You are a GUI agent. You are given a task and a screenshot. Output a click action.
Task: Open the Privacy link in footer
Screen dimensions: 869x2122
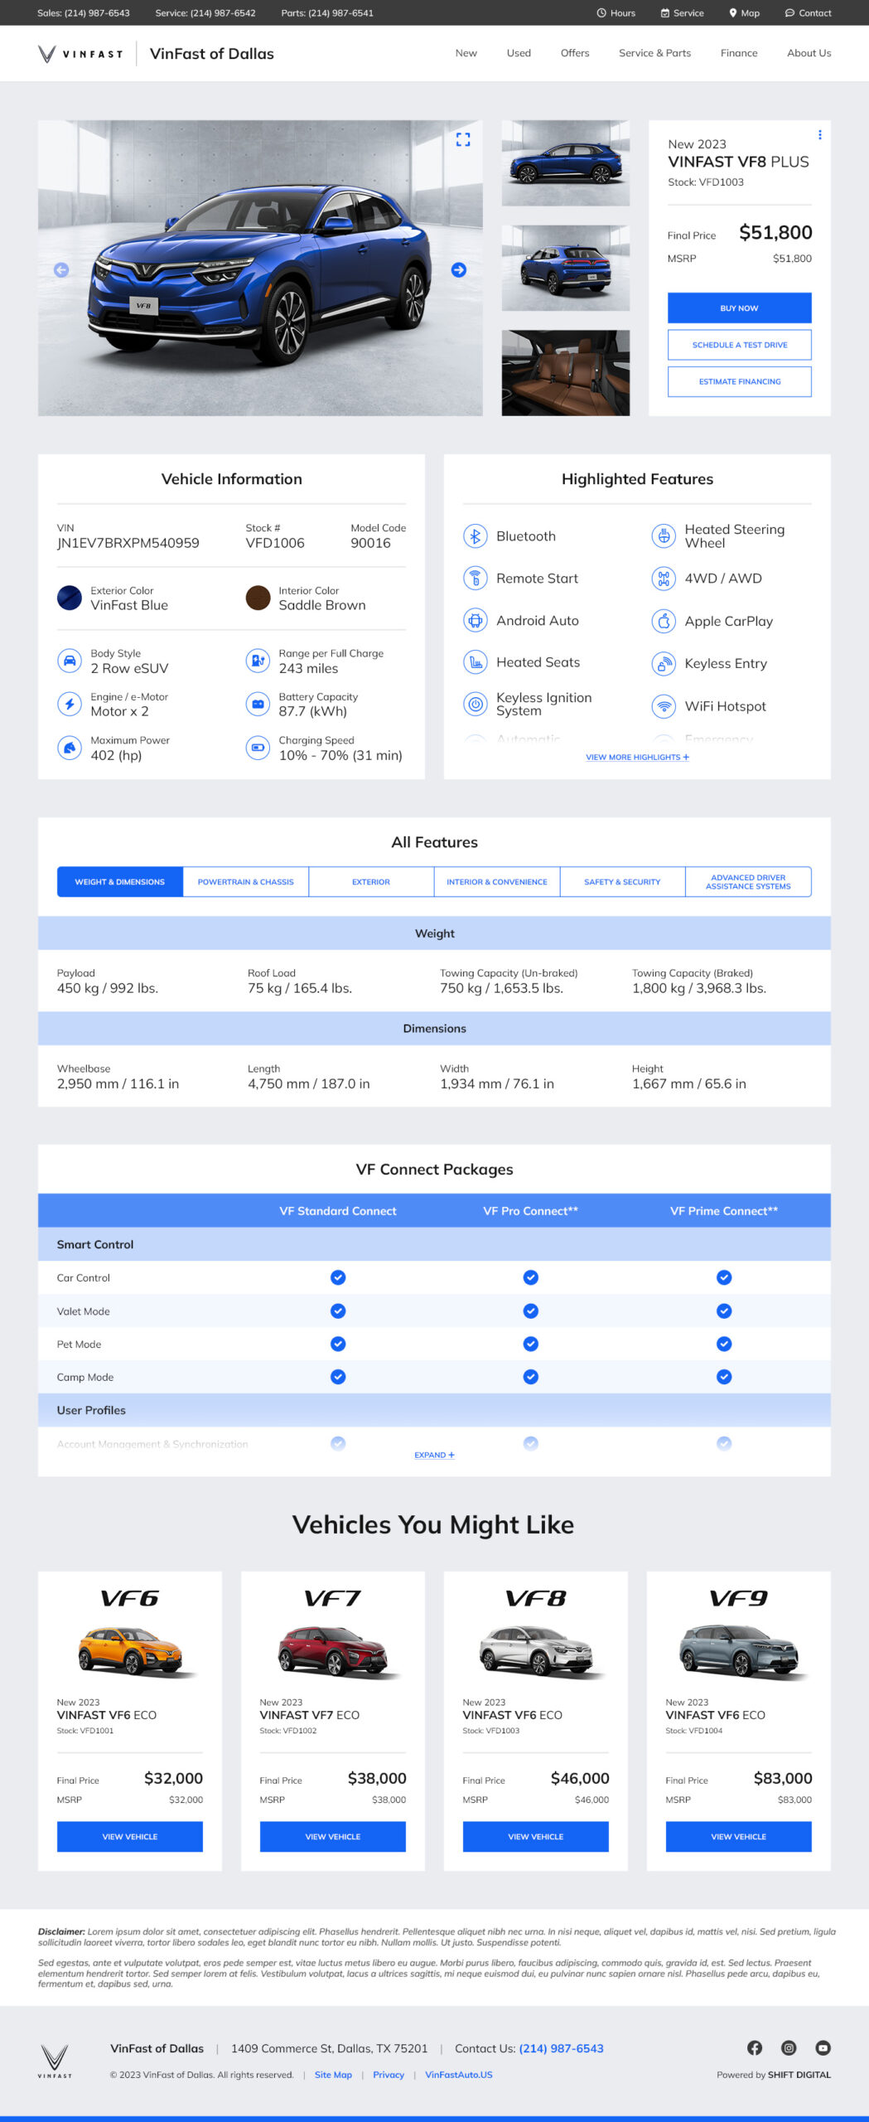click(389, 2075)
